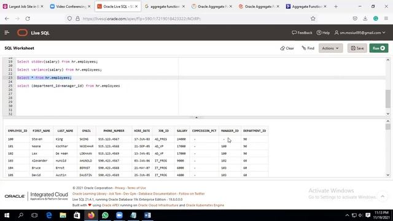Open the Pocket save icon
The image size is (393, 221).
coord(355,18)
